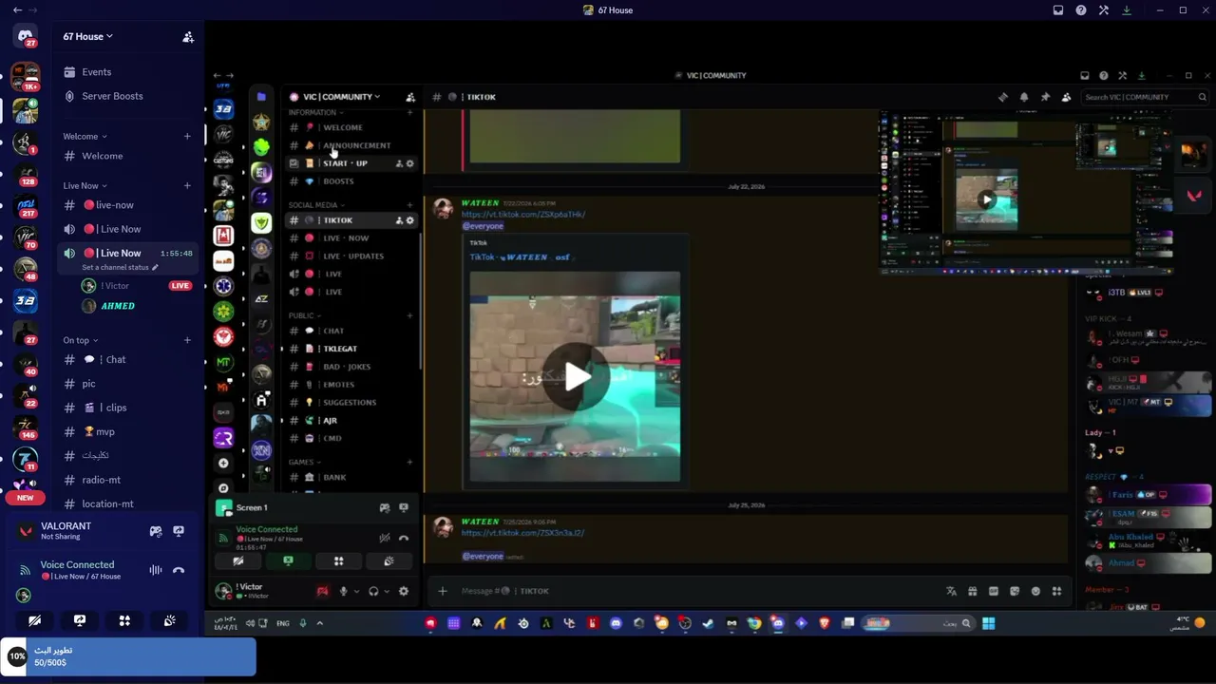
Task: Toggle noise suppression waveform icon
Action: [x=156, y=570]
